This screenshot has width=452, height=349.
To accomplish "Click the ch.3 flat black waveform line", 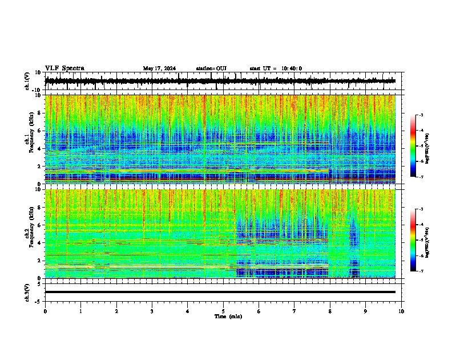I will click(x=220, y=292).
